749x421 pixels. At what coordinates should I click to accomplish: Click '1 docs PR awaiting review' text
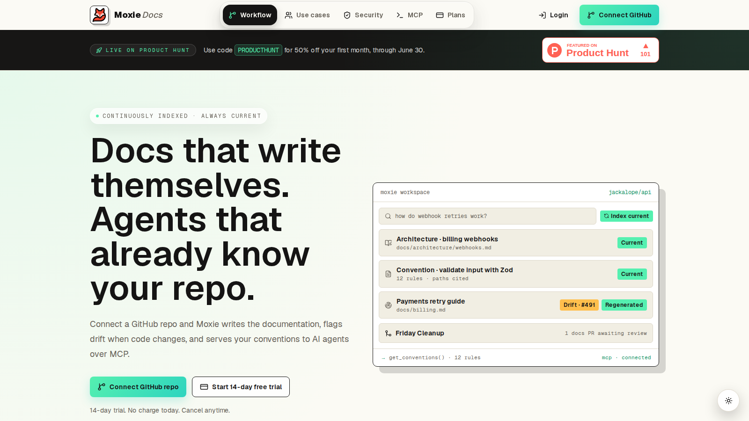(x=606, y=334)
